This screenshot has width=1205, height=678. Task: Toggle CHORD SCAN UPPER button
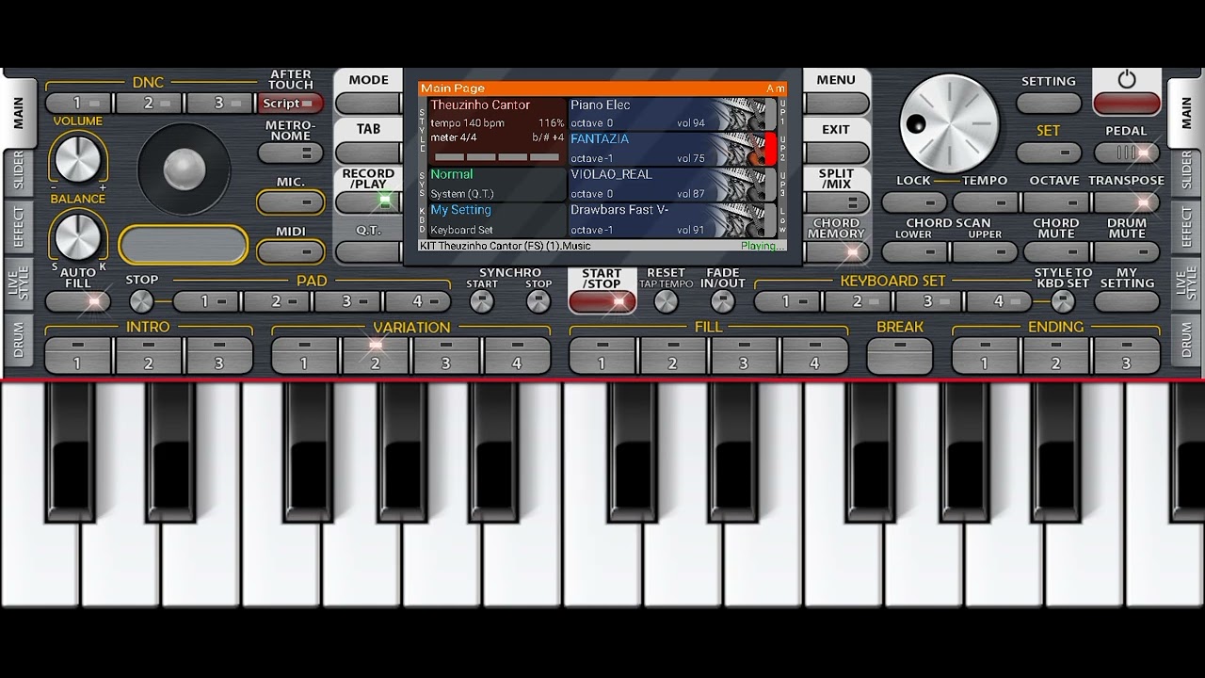985,251
